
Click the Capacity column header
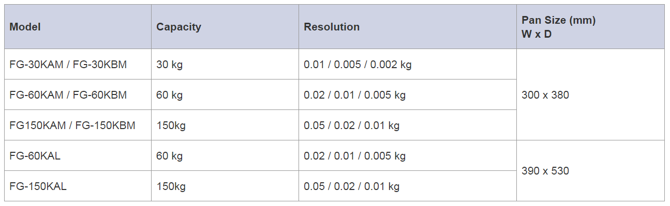coord(225,27)
